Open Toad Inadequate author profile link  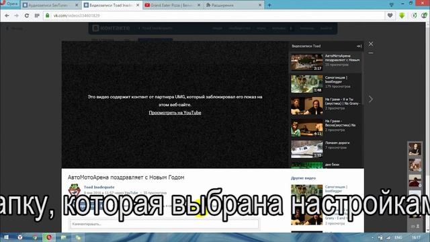click(99, 187)
